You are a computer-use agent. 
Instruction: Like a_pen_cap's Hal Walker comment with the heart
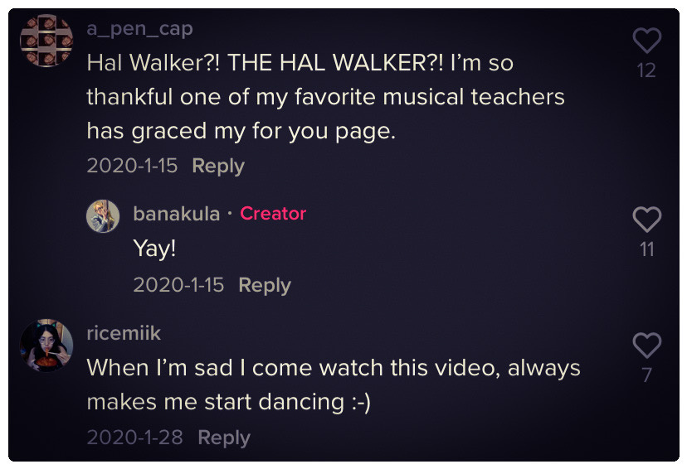click(x=646, y=41)
